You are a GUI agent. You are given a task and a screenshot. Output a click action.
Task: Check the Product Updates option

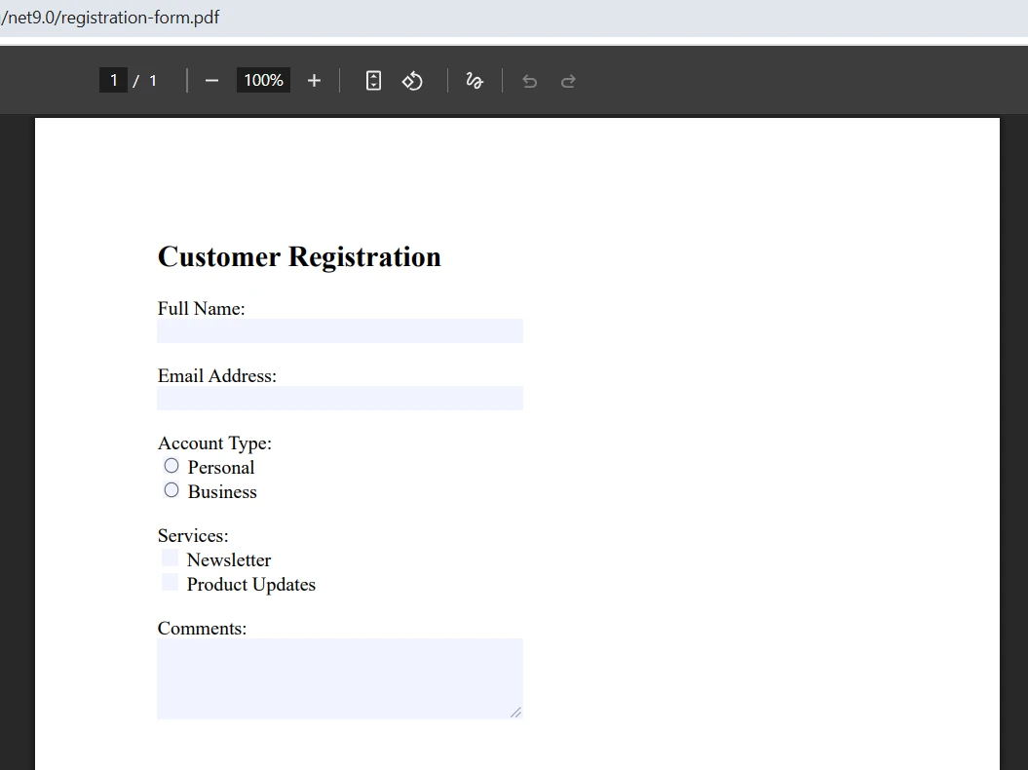pos(170,581)
